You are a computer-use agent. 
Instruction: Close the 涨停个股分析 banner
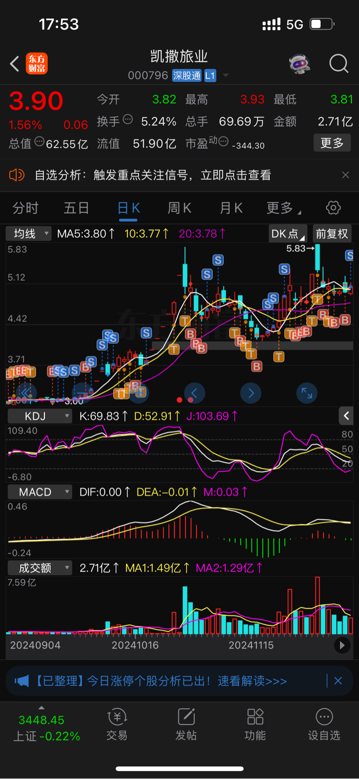[338, 681]
